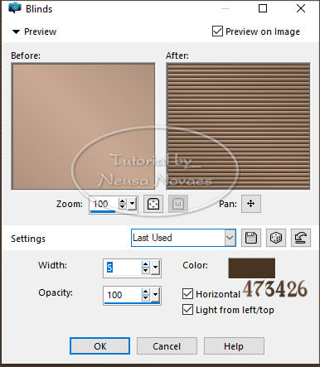Click the OK button

coord(99,346)
